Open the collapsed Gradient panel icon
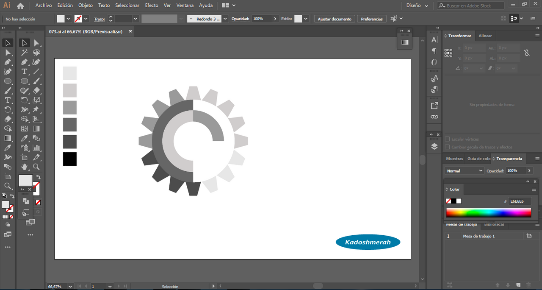The height and width of the screenshot is (290, 542). coord(405,42)
